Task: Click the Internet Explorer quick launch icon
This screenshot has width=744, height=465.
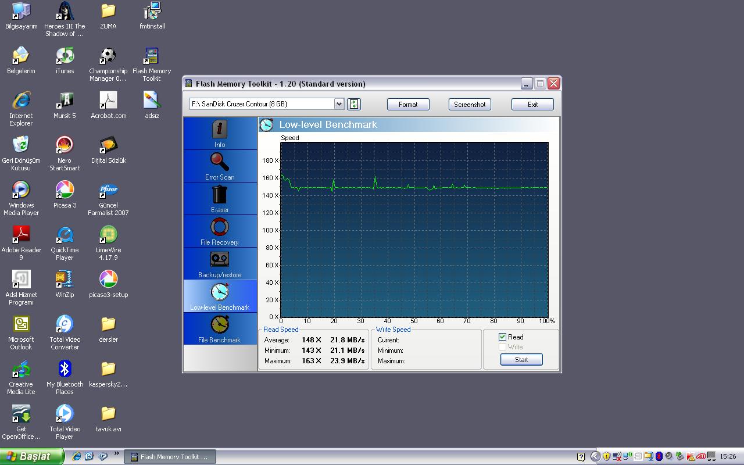Action: click(76, 457)
